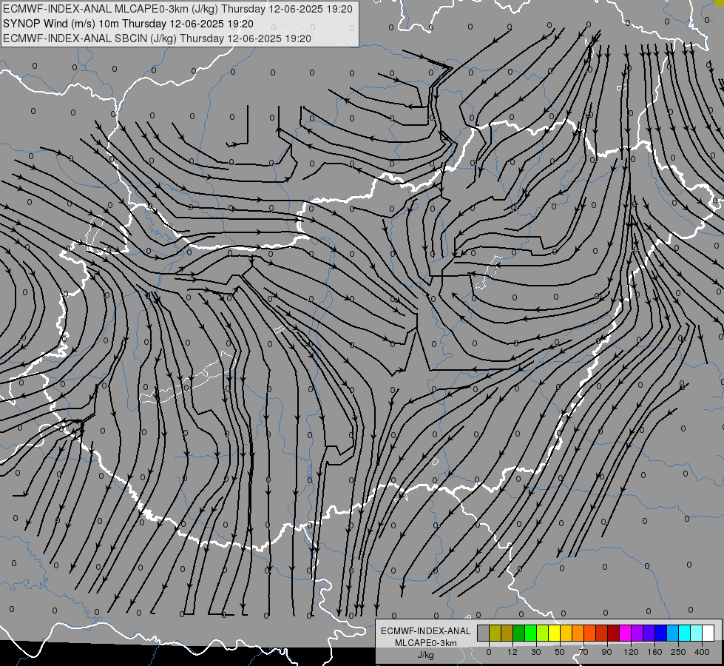The image size is (724, 666).
Task: Click the legend label ECMWF-INDEX-ANAL
Action: [x=426, y=631]
